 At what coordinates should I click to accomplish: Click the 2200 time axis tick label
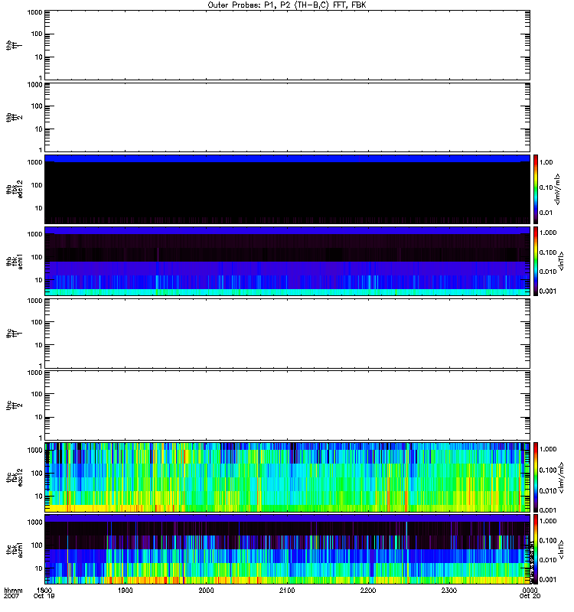368,591
